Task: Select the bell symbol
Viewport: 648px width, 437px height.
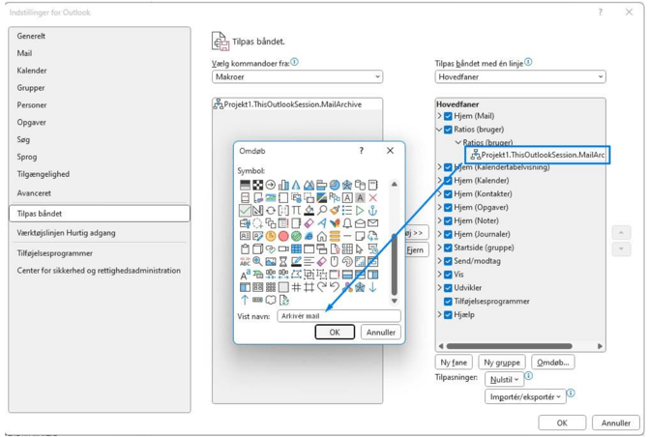Action: [x=347, y=222]
